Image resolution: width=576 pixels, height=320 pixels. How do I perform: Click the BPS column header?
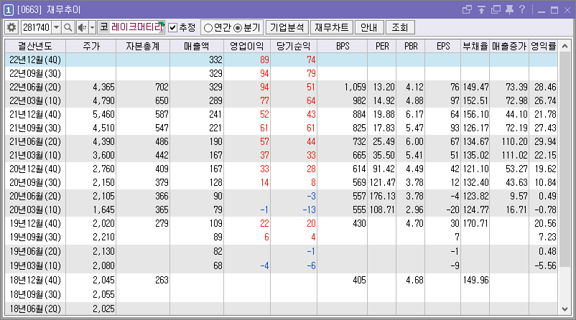point(343,46)
